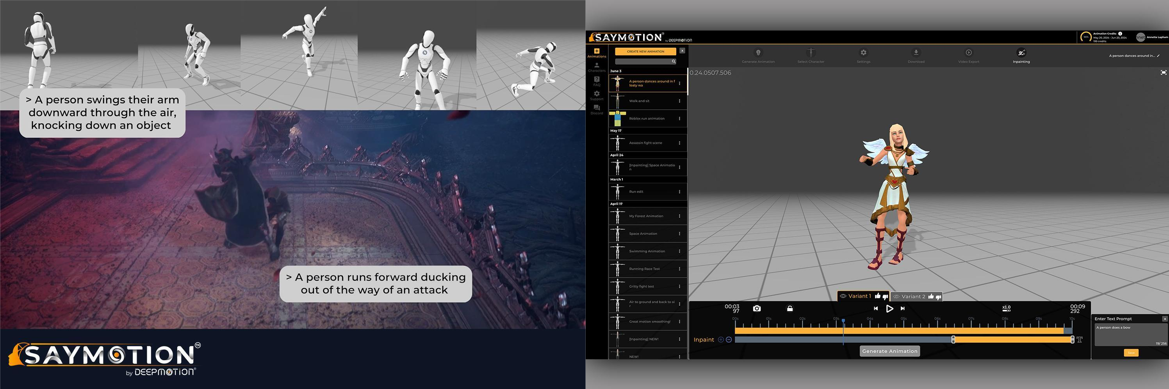
Task: Click the pencil icon to rename animation
Action: pyautogui.click(x=1158, y=56)
